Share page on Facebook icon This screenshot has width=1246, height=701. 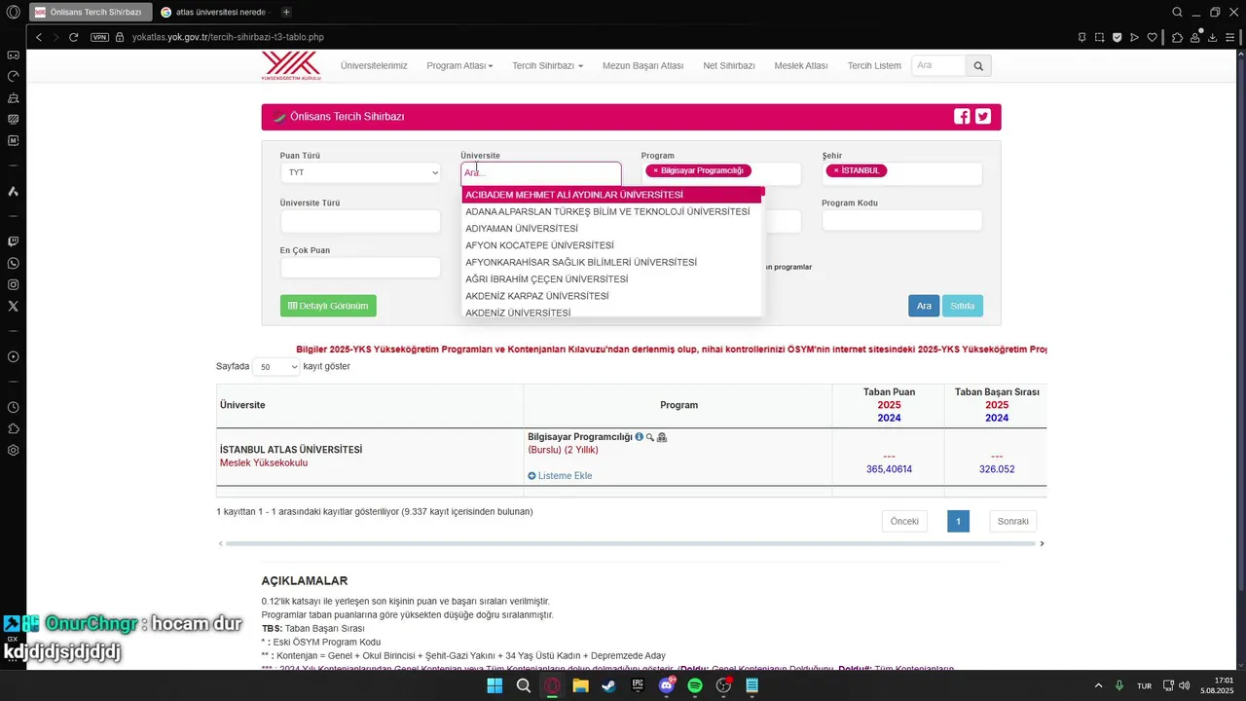pyautogui.click(x=962, y=116)
